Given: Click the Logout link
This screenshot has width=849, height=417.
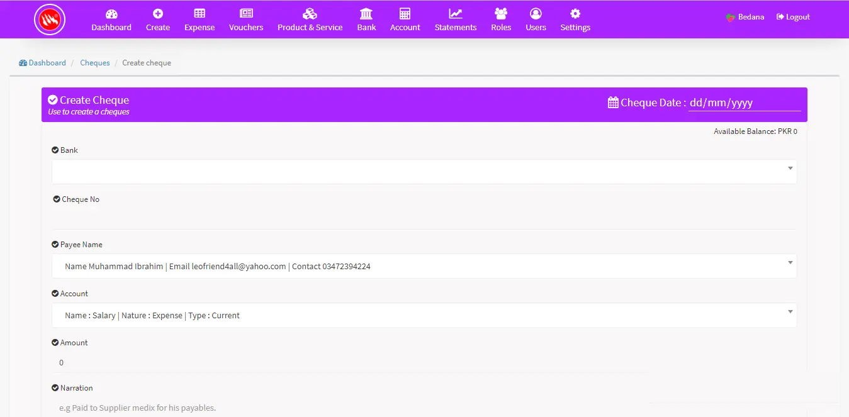Looking at the screenshot, I should [x=793, y=17].
